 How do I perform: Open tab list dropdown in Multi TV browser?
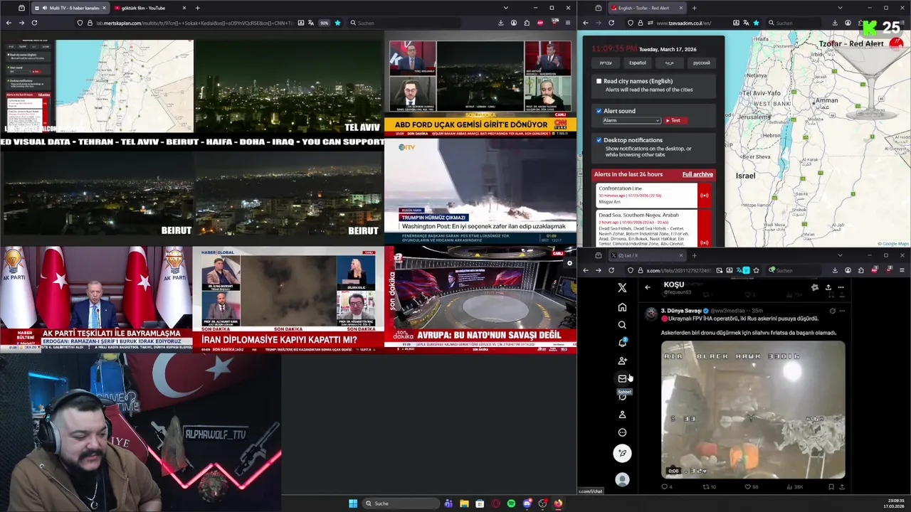505,8
